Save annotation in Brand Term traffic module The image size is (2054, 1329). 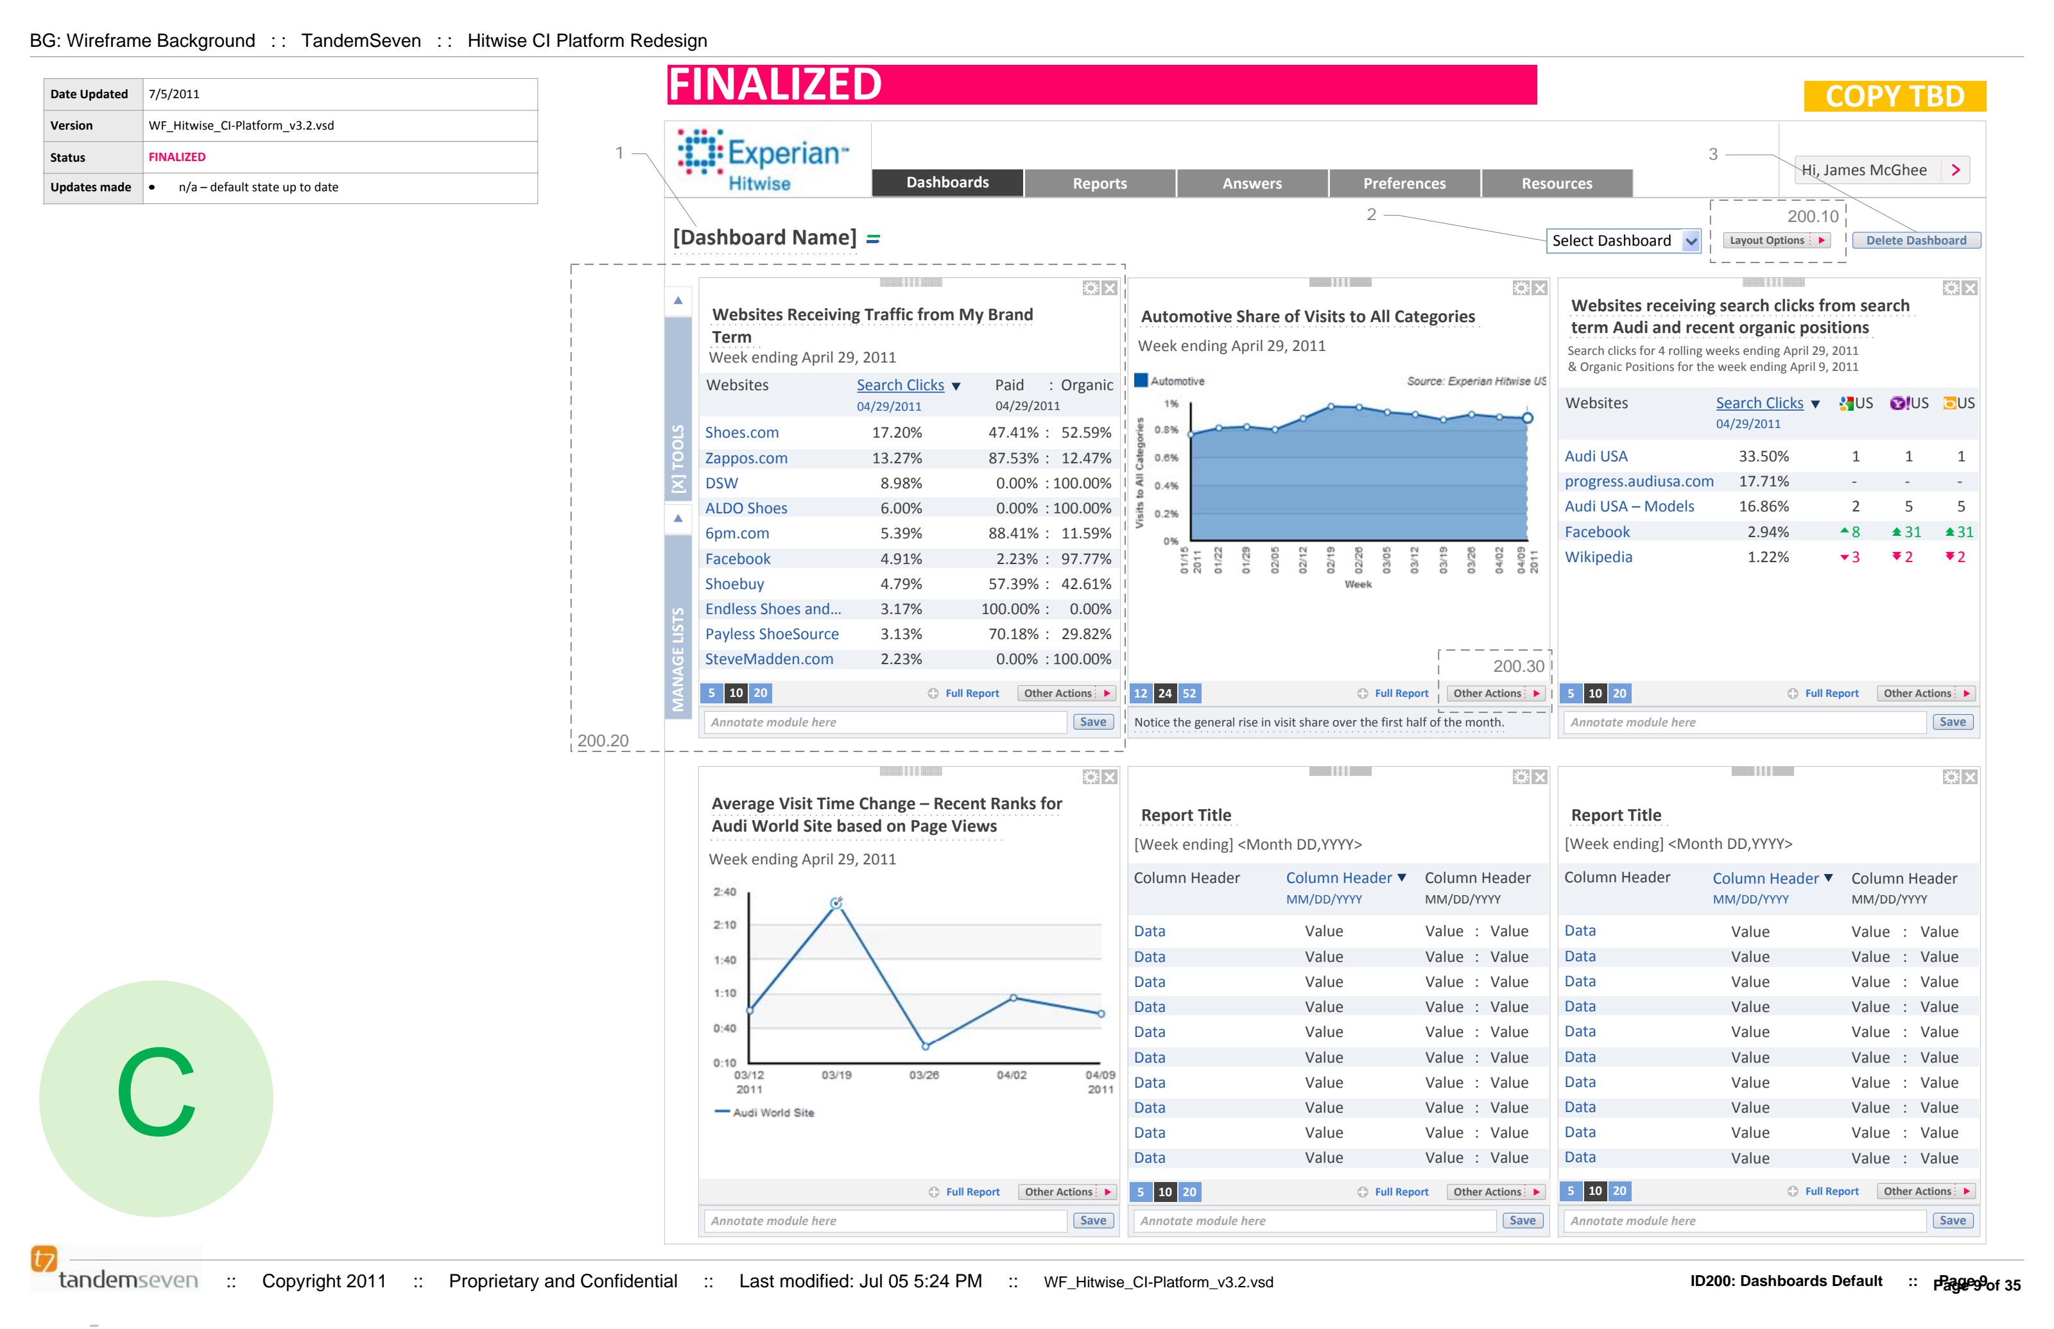pyautogui.click(x=1094, y=723)
